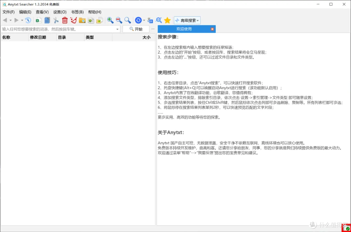Open the 书签(B) menu
Viewport: 351px width, 232px height.
click(x=77, y=12)
